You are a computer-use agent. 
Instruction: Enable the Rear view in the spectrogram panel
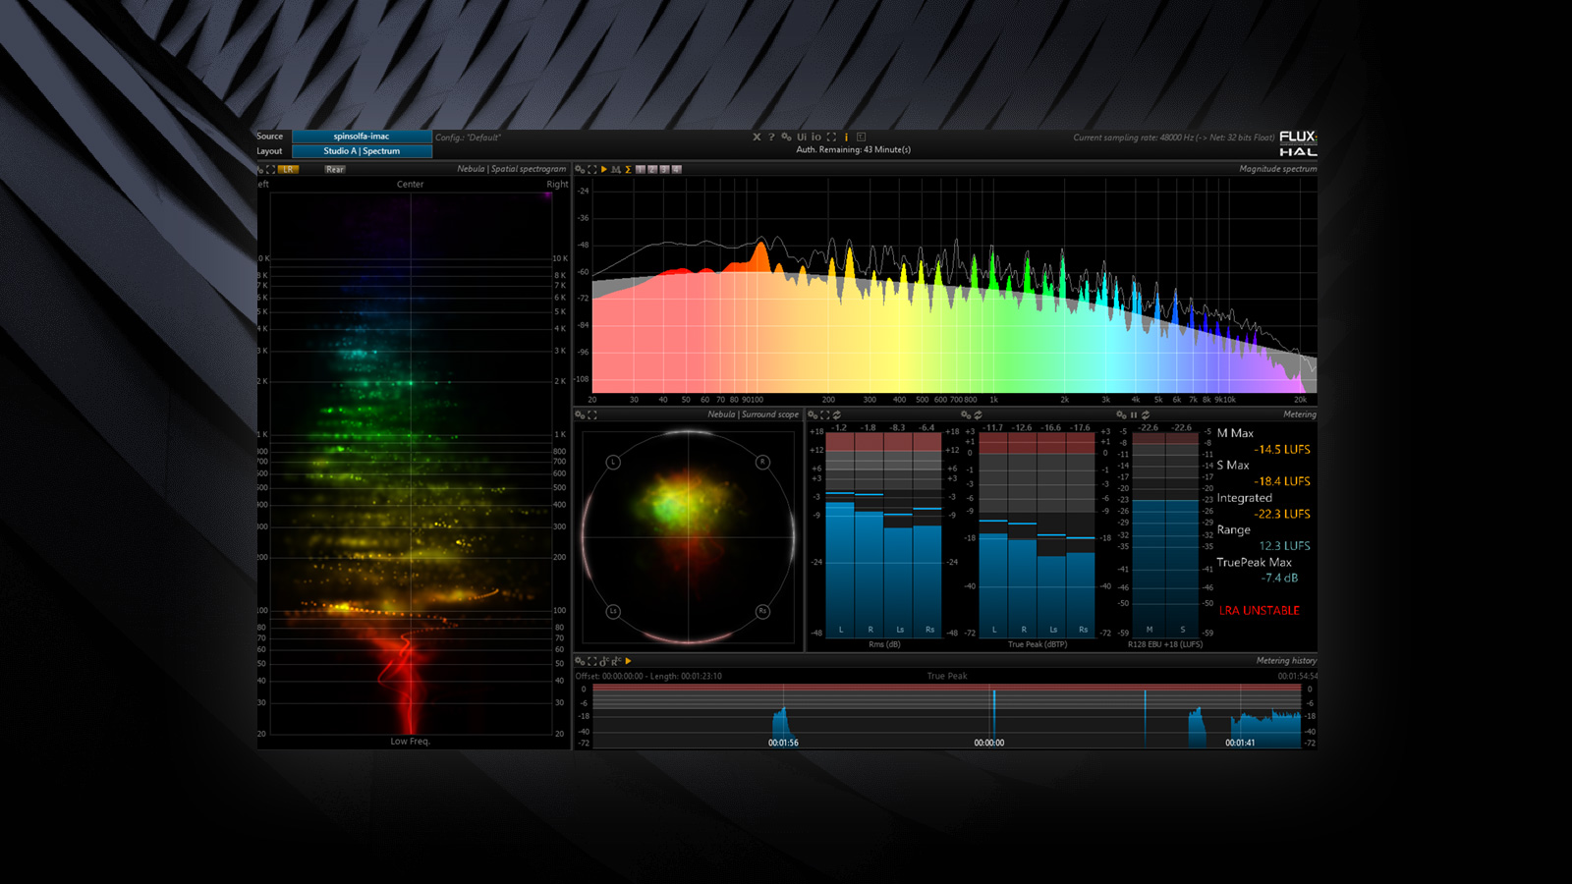335,169
